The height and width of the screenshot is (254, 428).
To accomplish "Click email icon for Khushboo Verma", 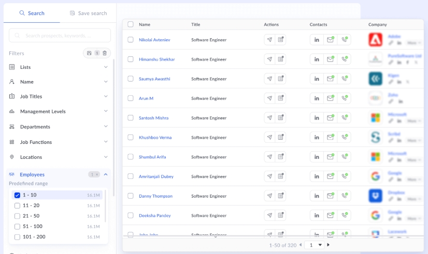I will pyautogui.click(x=330, y=138).
